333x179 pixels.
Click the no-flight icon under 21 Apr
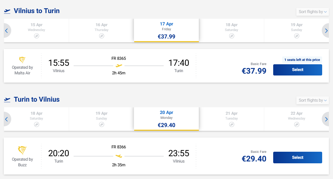[231, 124]
